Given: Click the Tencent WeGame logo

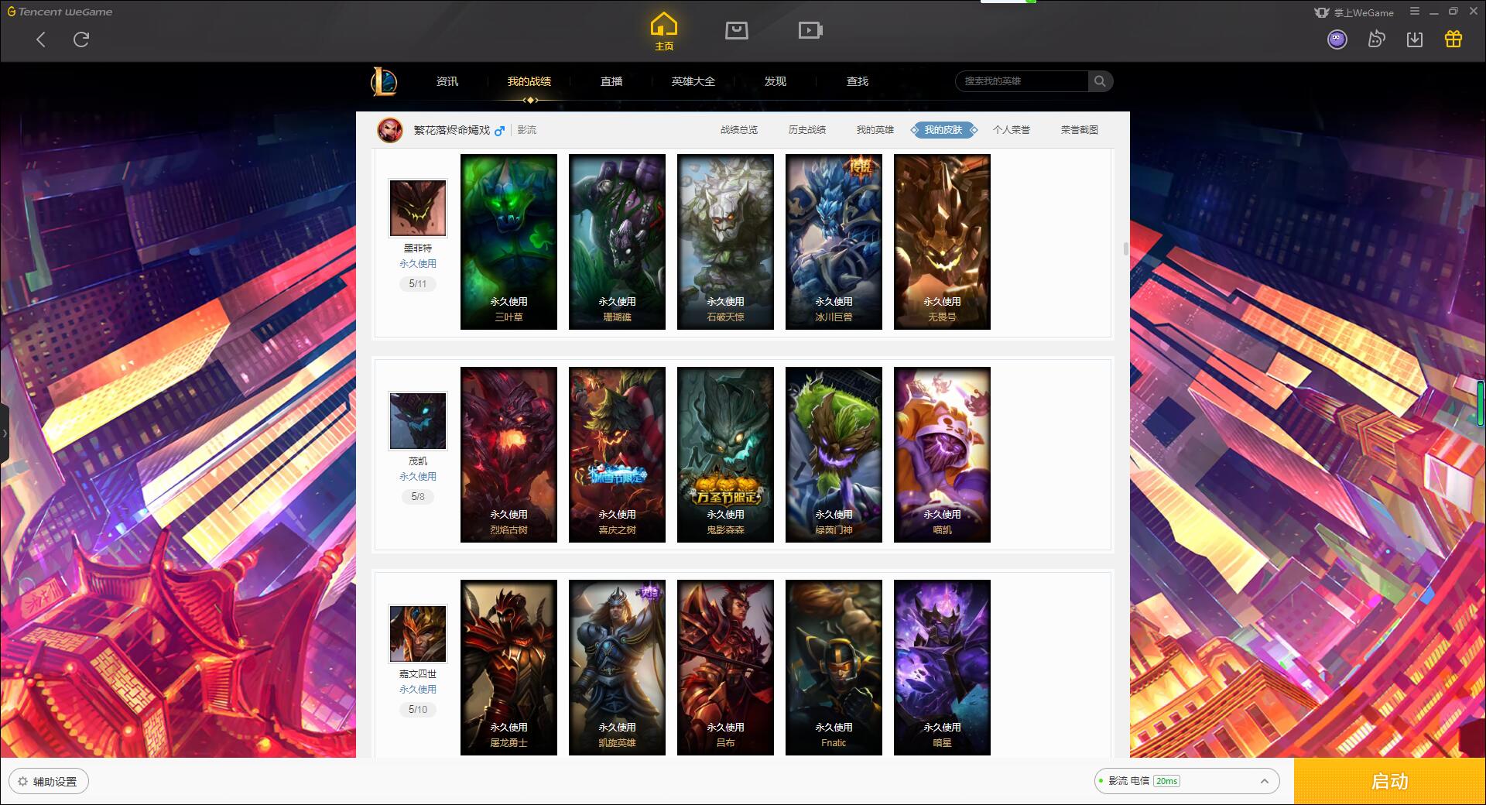Looking at the screenshot, I should point(60,12).
